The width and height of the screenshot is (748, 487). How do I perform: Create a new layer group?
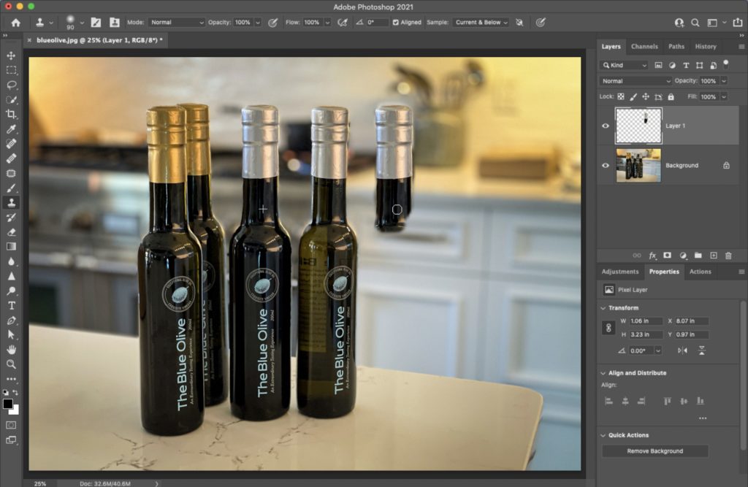click(x=698, y=256)
